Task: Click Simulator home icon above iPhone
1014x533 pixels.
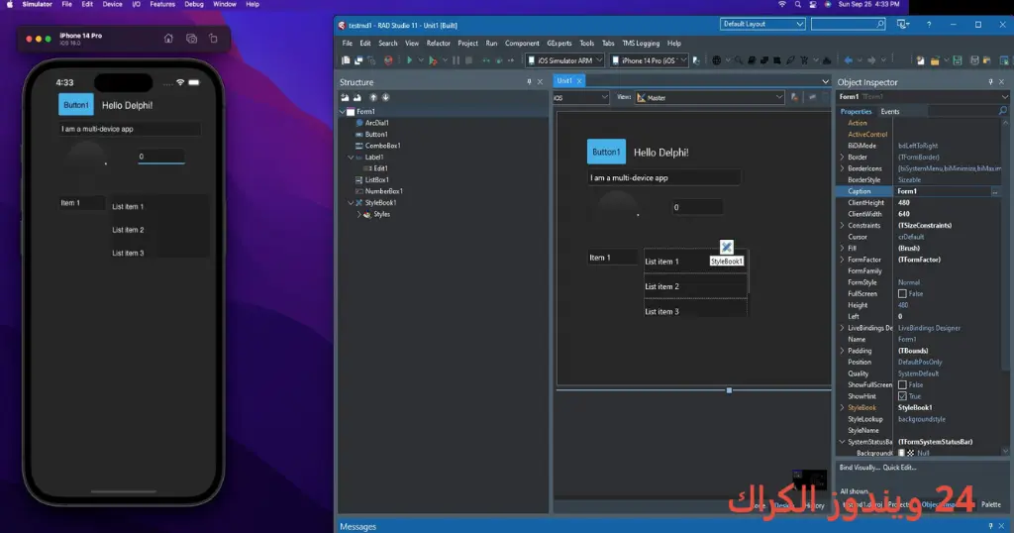Action: pyautogui.click(x=168, y=39)
